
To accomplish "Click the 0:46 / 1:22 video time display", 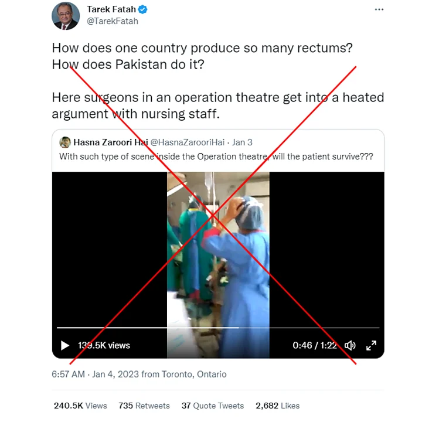I will pyautogui.click(x=314, y=345).
